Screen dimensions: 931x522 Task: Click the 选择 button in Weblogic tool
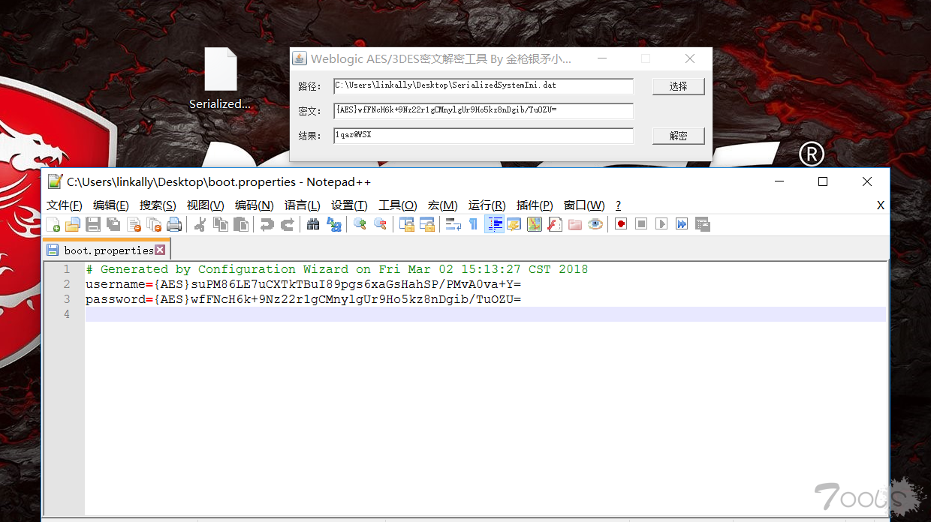click(x=679, y=86)
